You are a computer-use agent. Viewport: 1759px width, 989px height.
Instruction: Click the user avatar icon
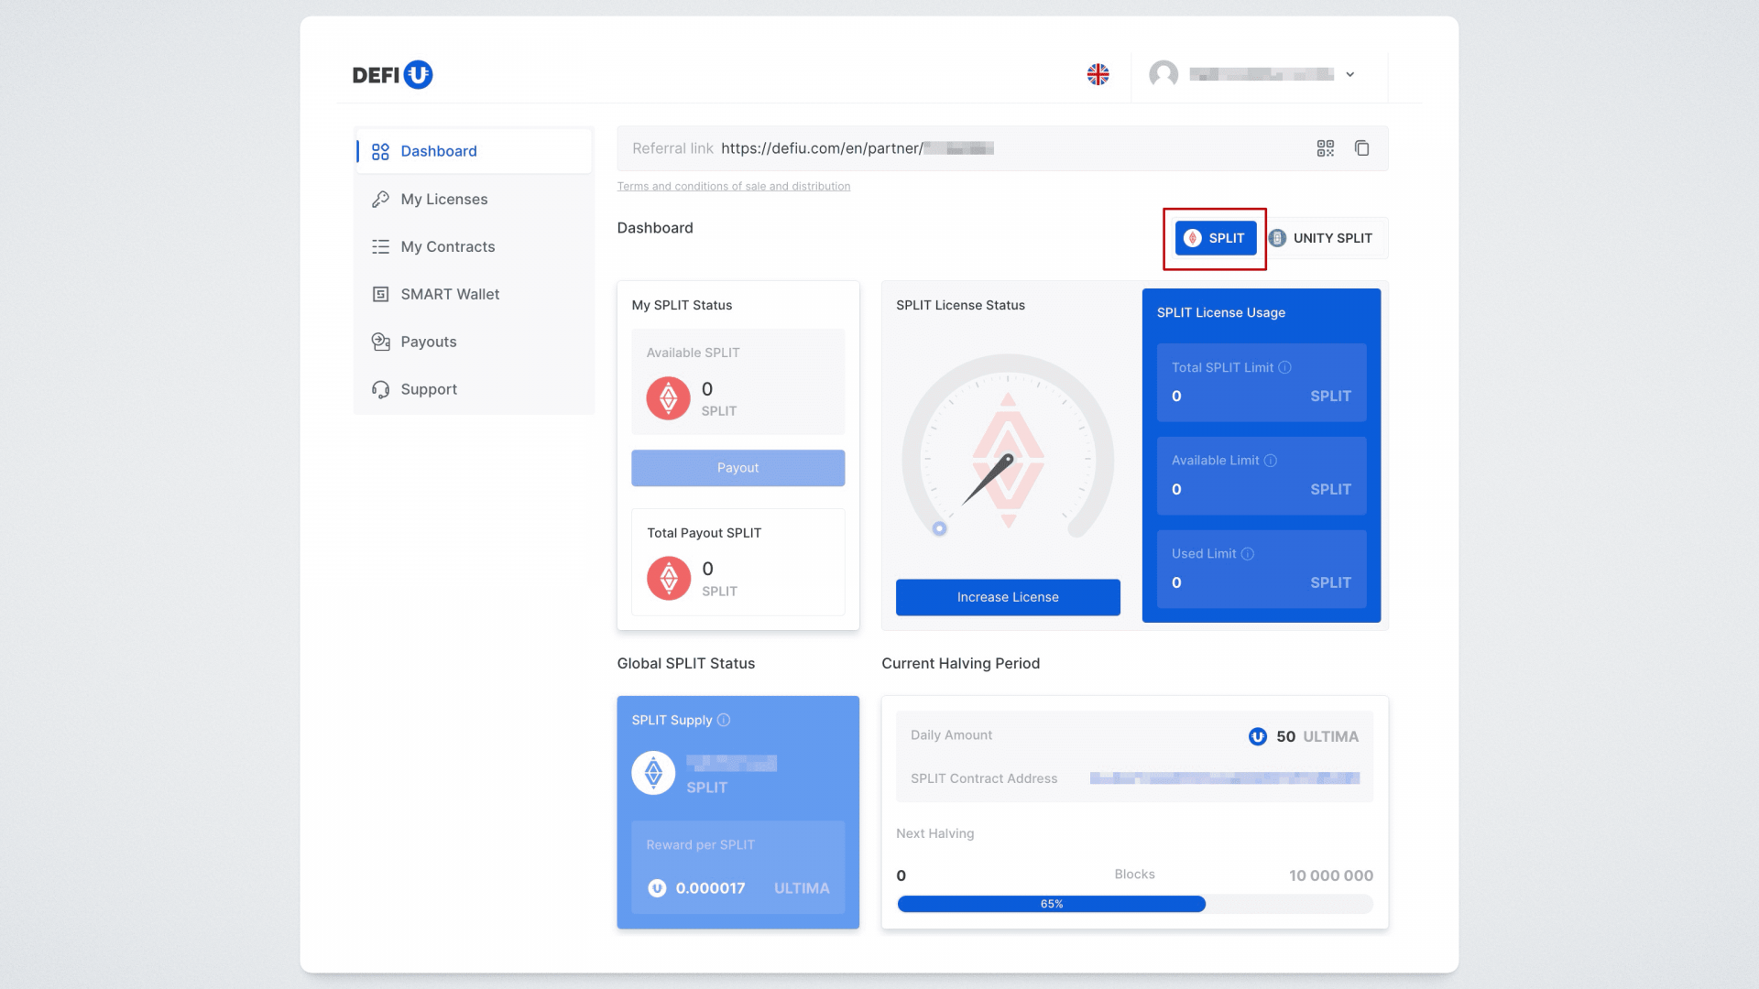pyautogui.click(x=1164, y=74)
